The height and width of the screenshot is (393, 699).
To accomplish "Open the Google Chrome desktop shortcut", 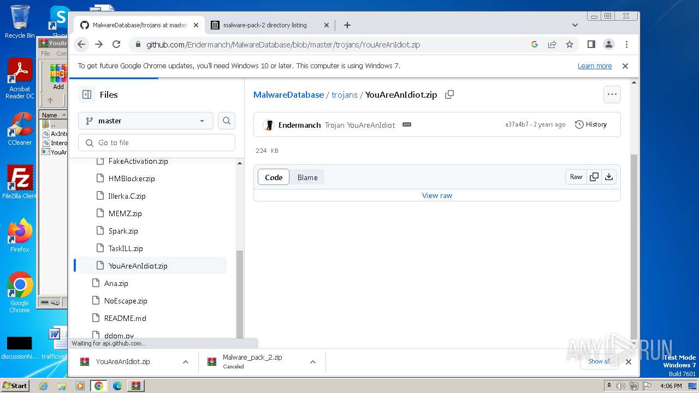I will tap(20, 293).
